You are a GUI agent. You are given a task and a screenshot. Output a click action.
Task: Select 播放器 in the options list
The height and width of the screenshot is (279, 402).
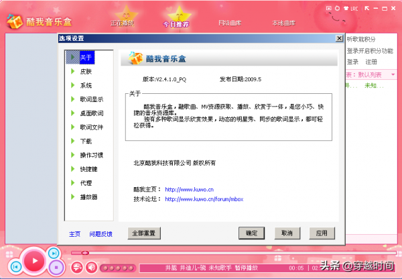tap(88, 197)
